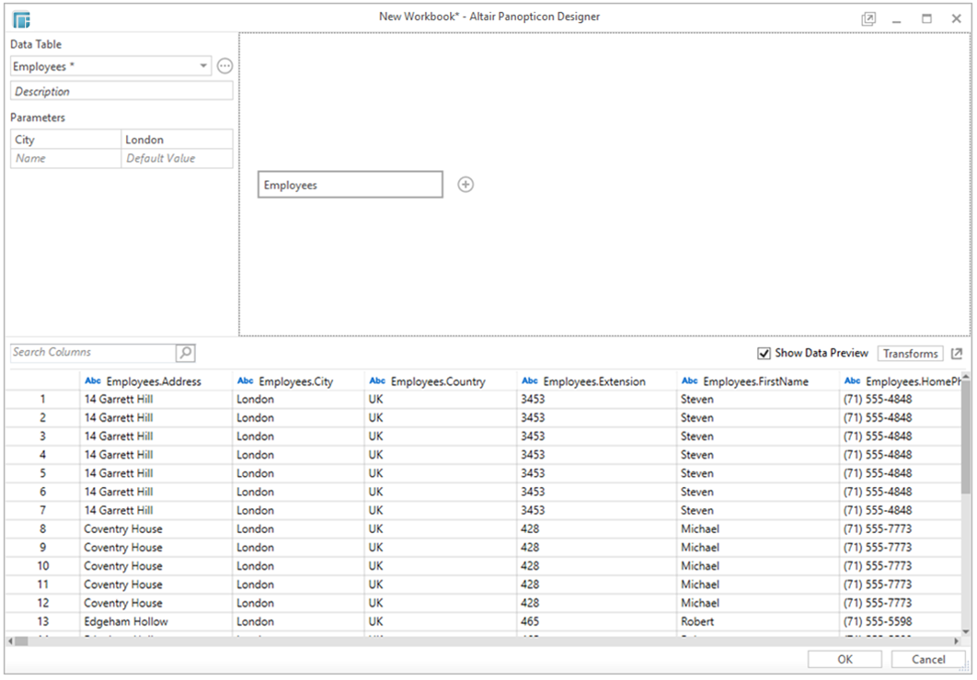This screenshot has width=977, height=680.
Task: Click the empty parameter Name cell
Action: 66,159
